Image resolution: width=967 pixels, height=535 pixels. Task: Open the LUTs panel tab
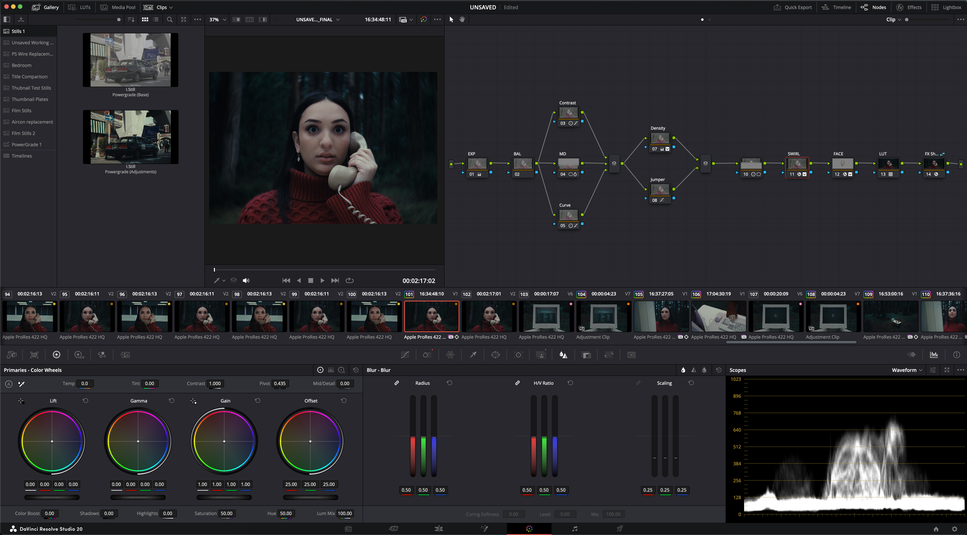coord(80,7)
